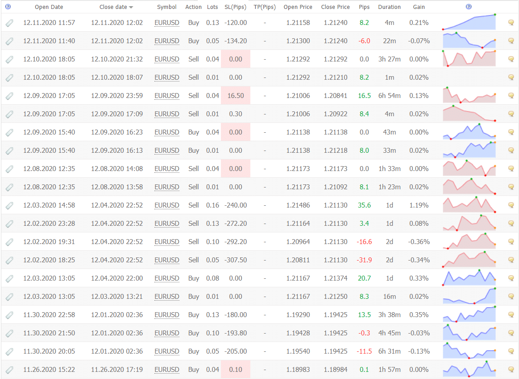Image resolution: width=519 pixels, height=379 pixels.
Task: Click the mini chart for the 1.19% gain trade
Action: point(469,205)
